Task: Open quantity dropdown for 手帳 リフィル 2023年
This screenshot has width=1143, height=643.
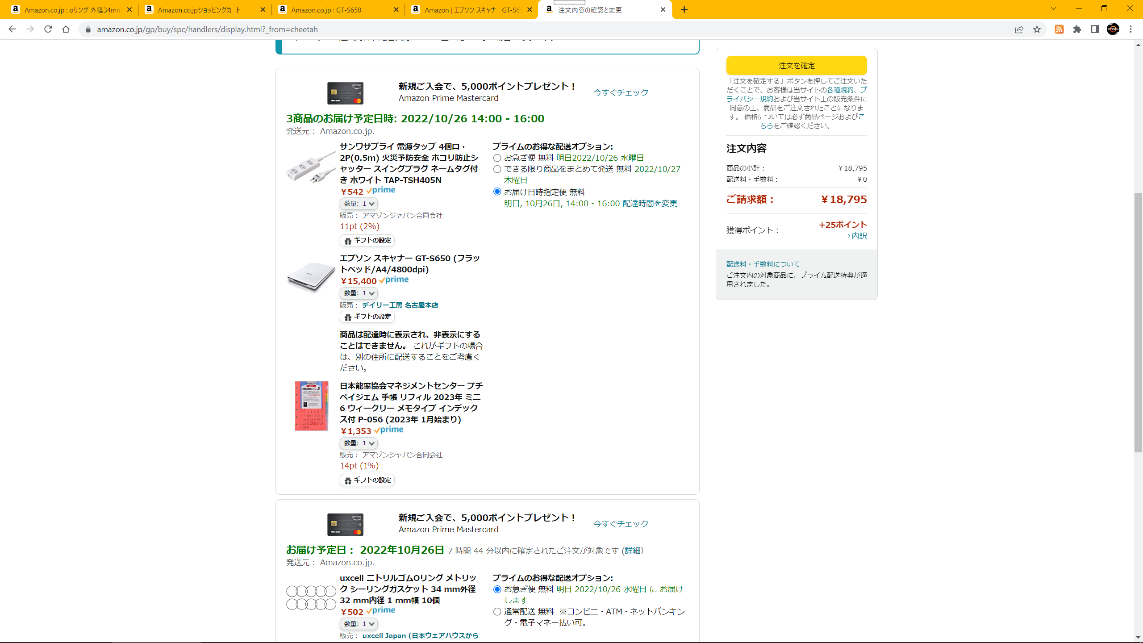Action: pyautogui.click(x=359, y=443)
